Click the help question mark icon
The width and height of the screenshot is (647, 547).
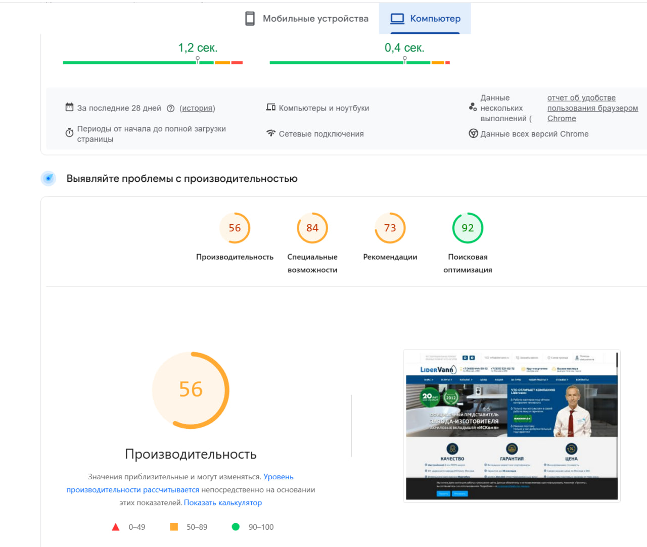[x=170, y=108]
